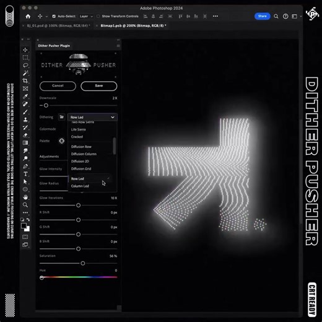The image size is (322, 322).
Task: Collapse the Row Led dithering dropdown
Action: coord(92,117)
